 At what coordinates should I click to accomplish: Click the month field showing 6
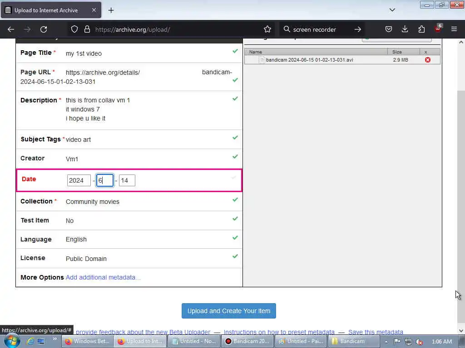click(105, 180)
